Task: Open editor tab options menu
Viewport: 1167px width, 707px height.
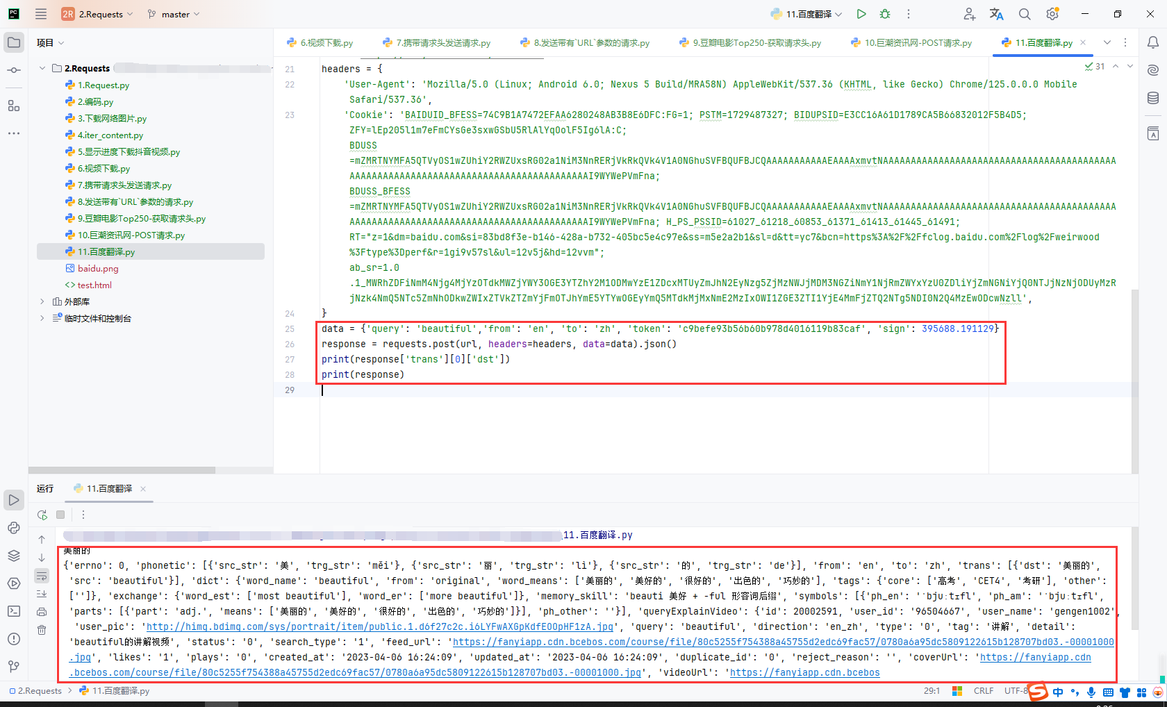Action: click(x=1125, y=42)
